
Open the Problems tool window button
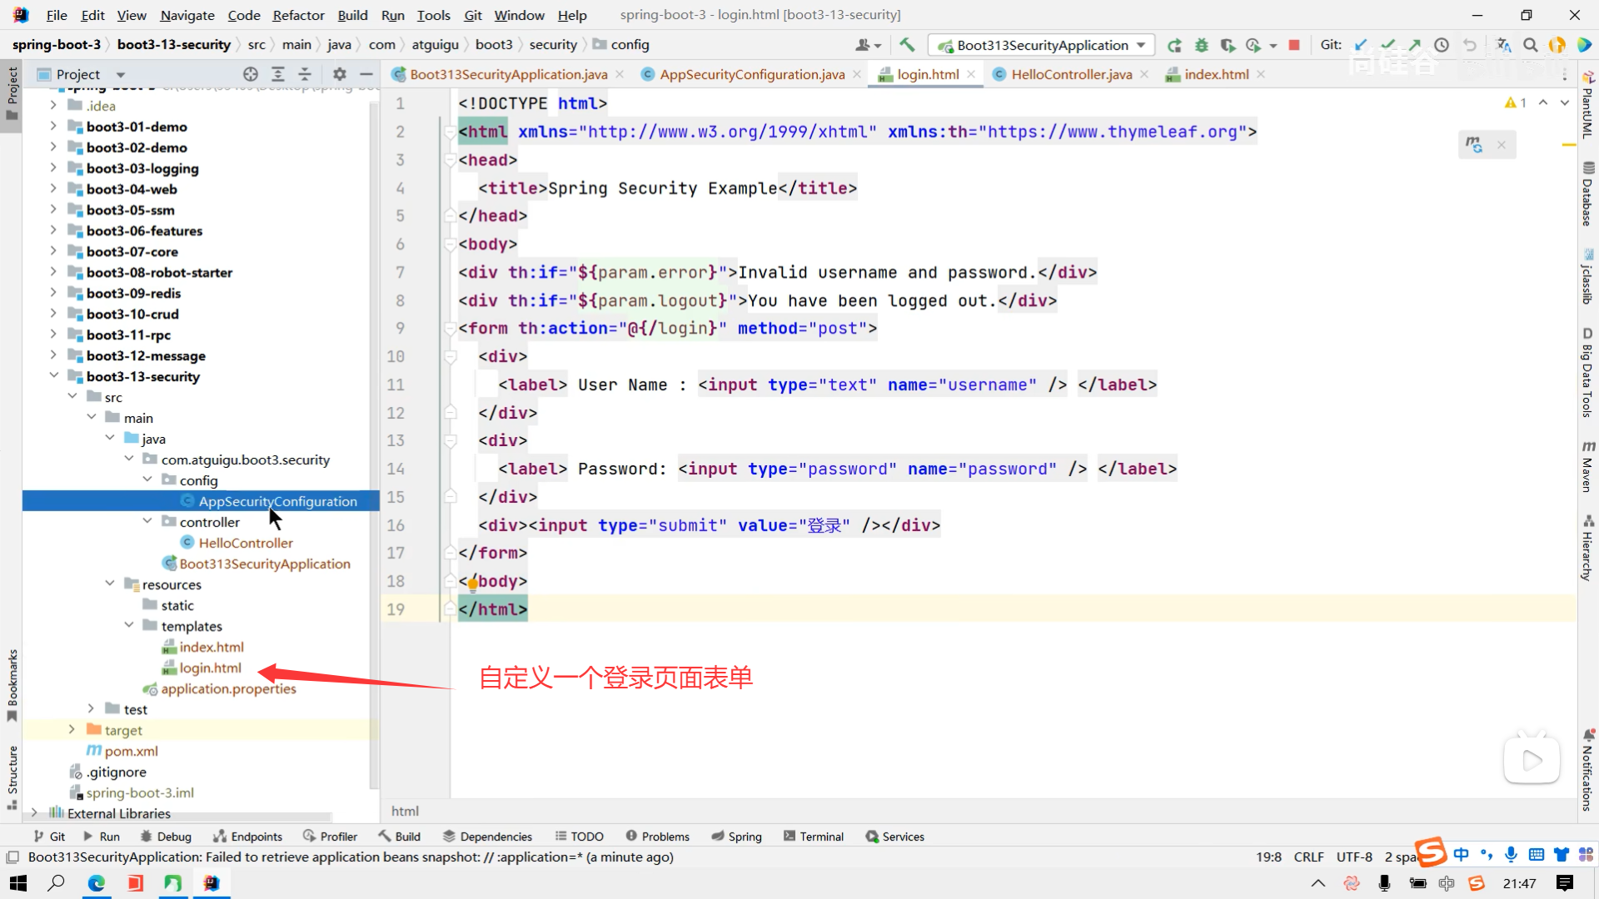click(657, 837)
